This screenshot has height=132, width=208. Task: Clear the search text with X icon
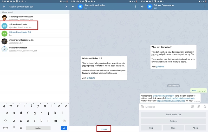click(66, 7)
